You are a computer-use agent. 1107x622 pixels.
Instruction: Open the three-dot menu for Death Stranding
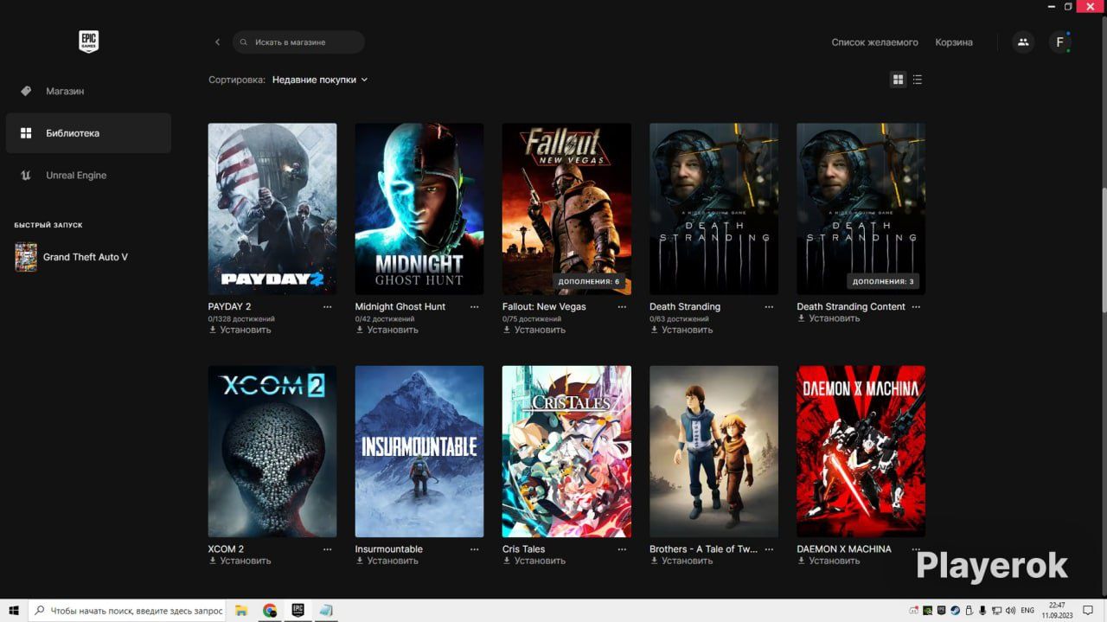(x=769, y=307)
